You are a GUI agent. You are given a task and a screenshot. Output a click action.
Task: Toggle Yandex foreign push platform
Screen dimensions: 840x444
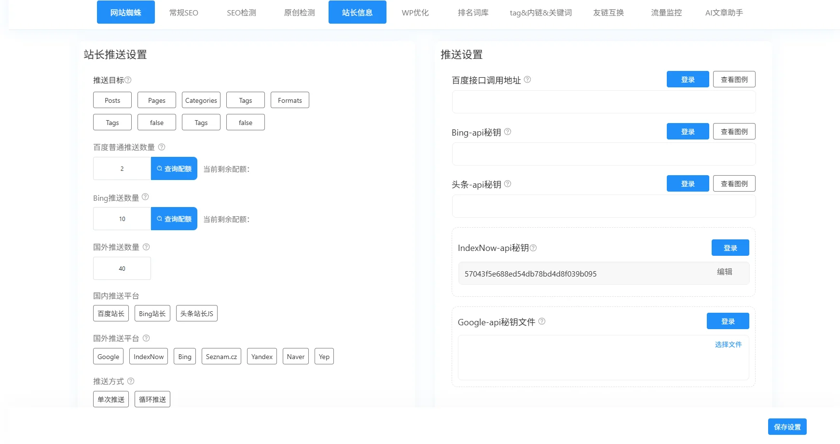click(x=262, y=356)
